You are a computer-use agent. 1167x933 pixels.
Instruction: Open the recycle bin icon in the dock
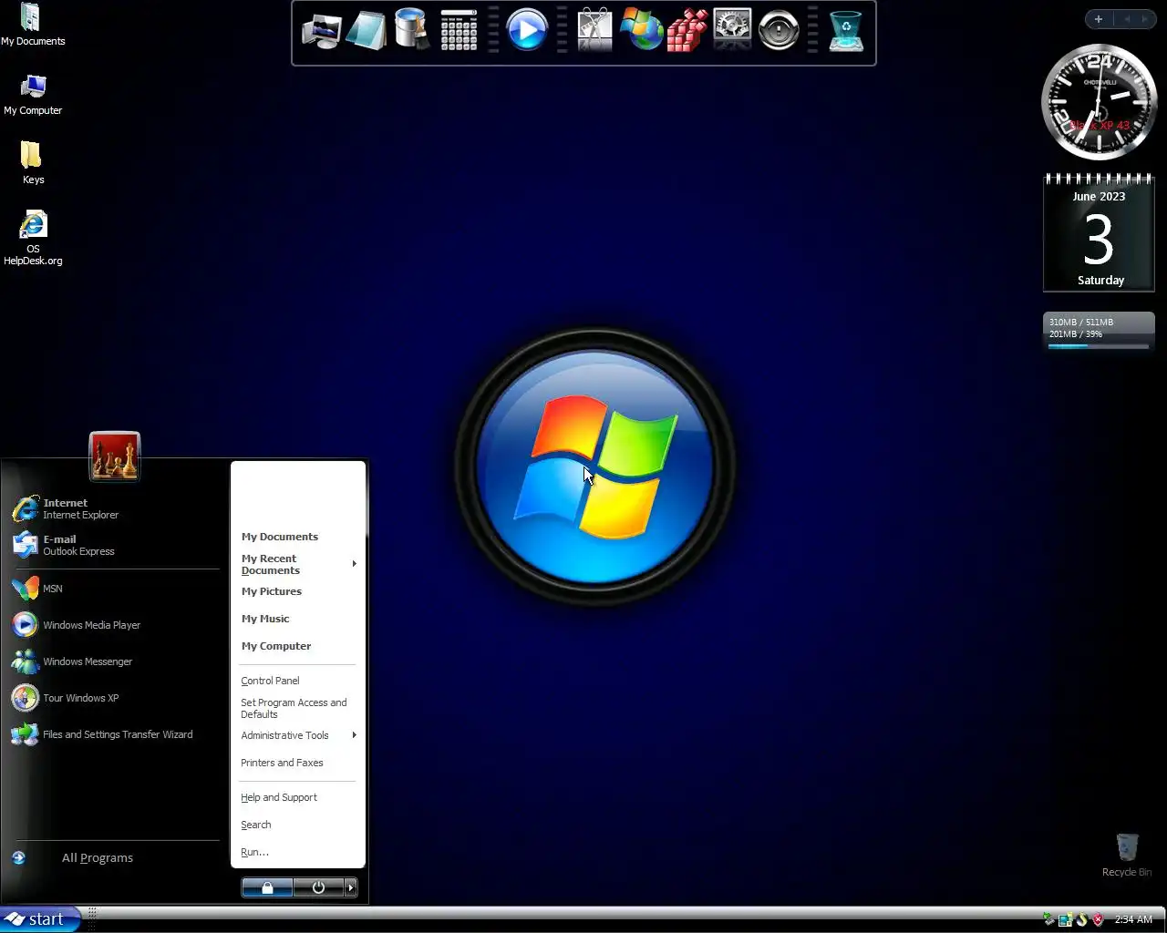tap(846, 31)
